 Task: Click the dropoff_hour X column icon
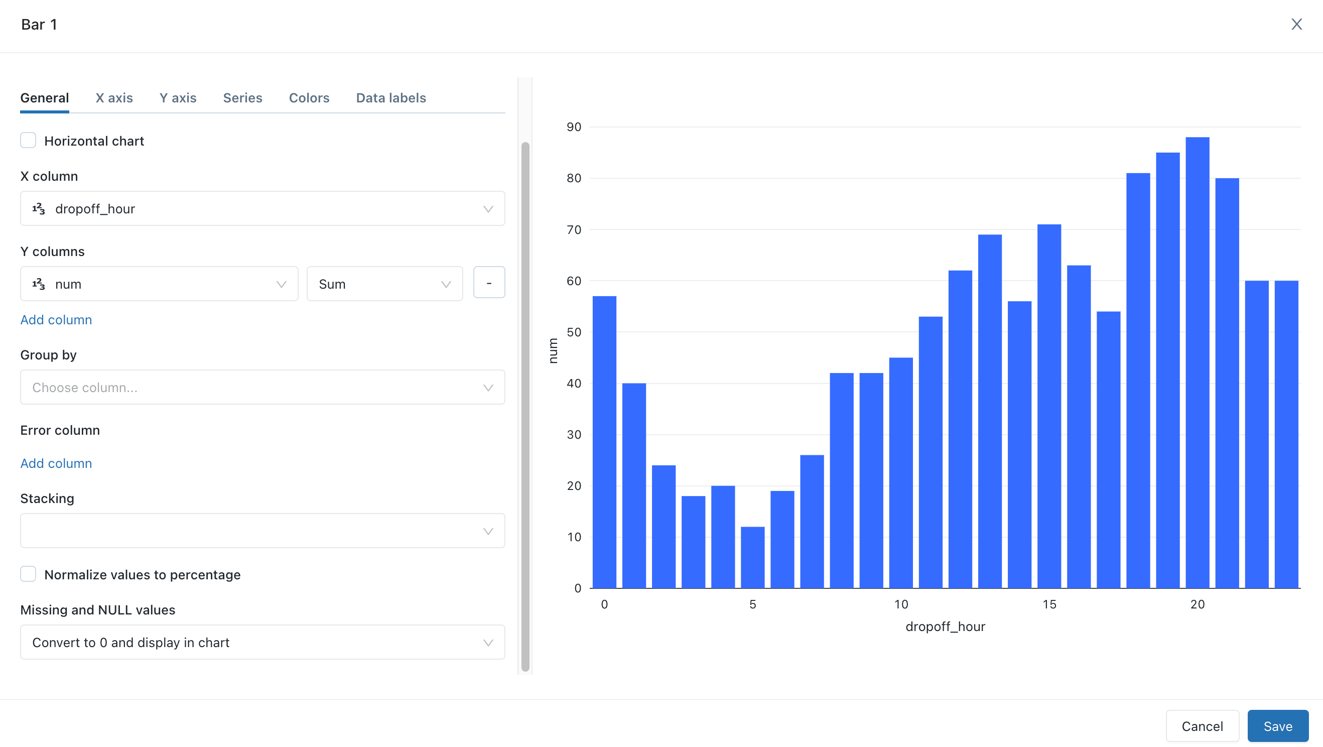coord(38,208)
